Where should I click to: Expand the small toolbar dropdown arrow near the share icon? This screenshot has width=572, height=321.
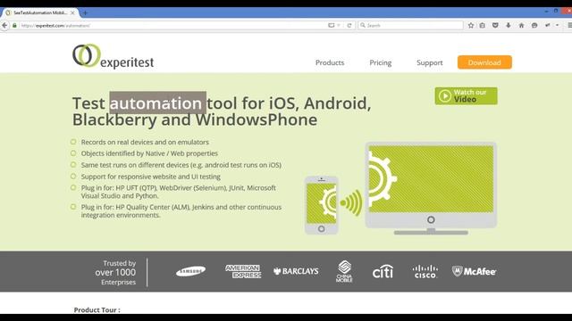557,26
